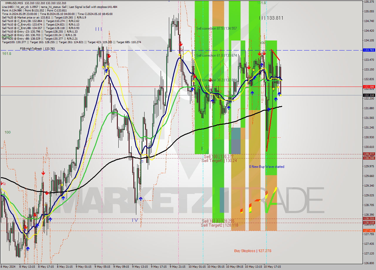Click the current price tag 132.310
This screenshot has width=376, height=270.
[369, 95]
